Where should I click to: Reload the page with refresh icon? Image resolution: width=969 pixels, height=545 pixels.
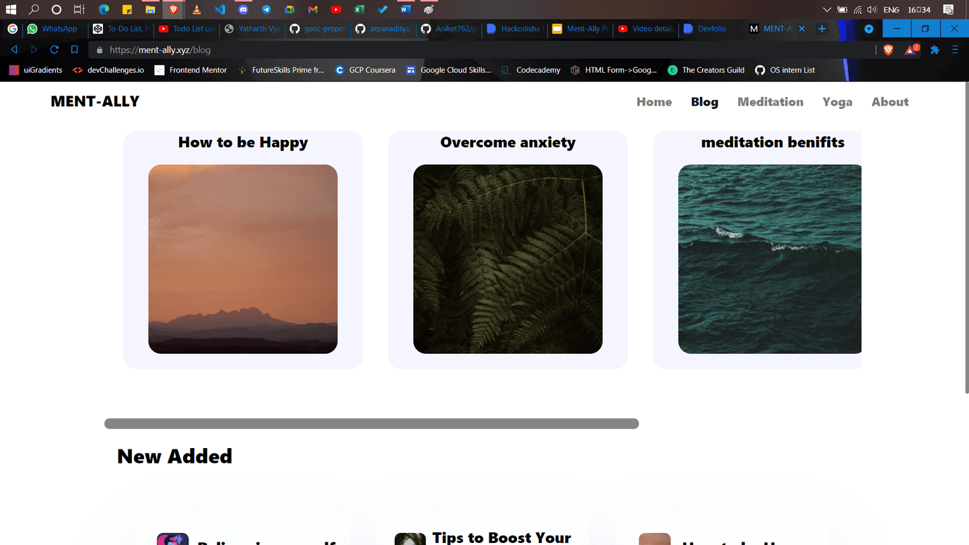(55, 49)
